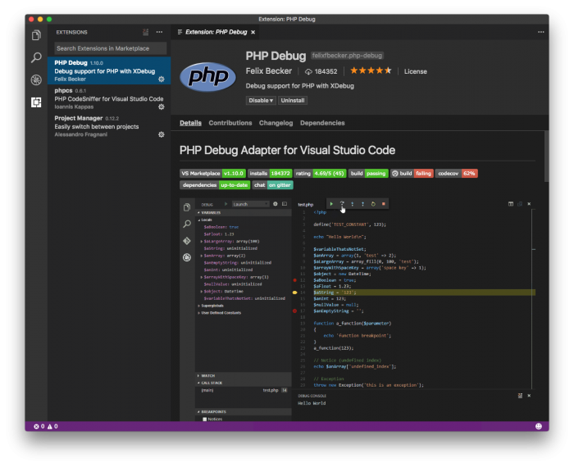This screenshot has height=467, width=574.
Task: Open the Debug view in activity bar
Action: (x=36, y=79)
